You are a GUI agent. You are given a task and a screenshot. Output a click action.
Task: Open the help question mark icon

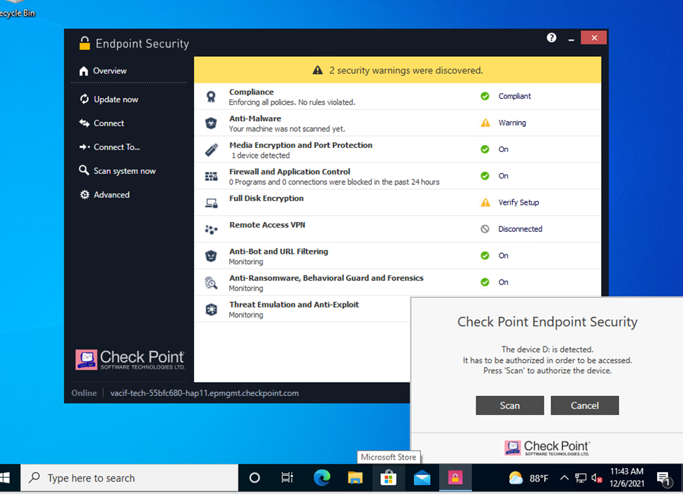pyautogui.click(x=551, y=38)
